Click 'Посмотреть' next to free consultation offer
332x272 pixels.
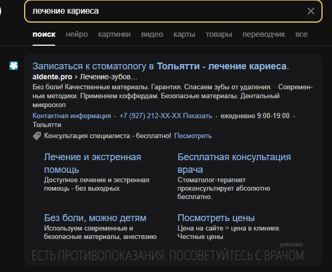[x=193, y=135]
